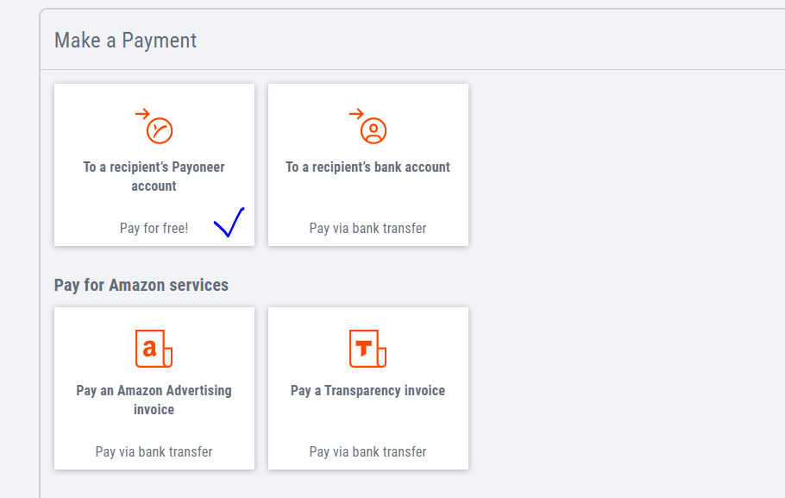Click the "Make a Payment" heading

click(x=125, y=41)
